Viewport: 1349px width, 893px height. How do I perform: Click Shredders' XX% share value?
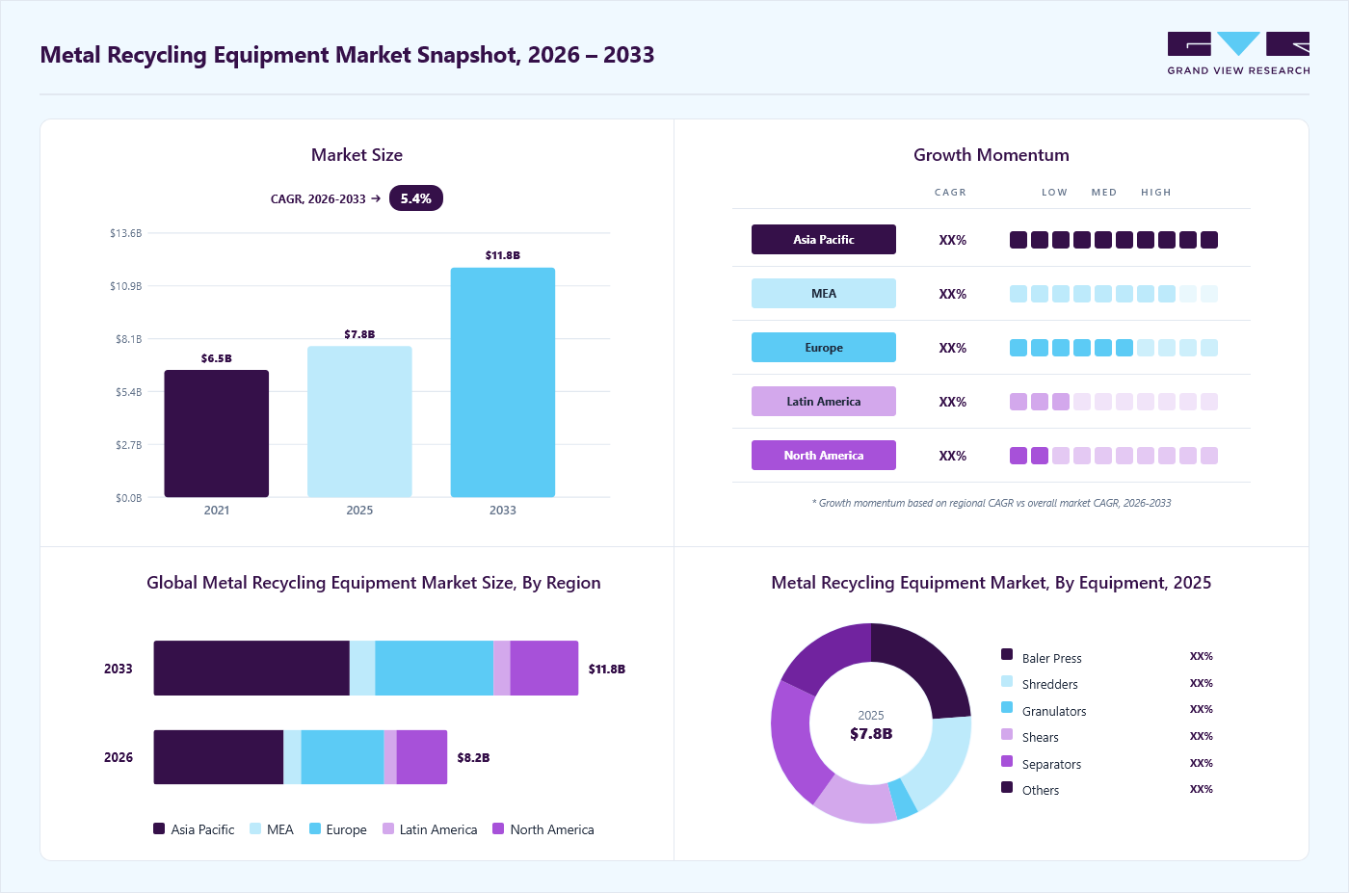coord(1202,683)
